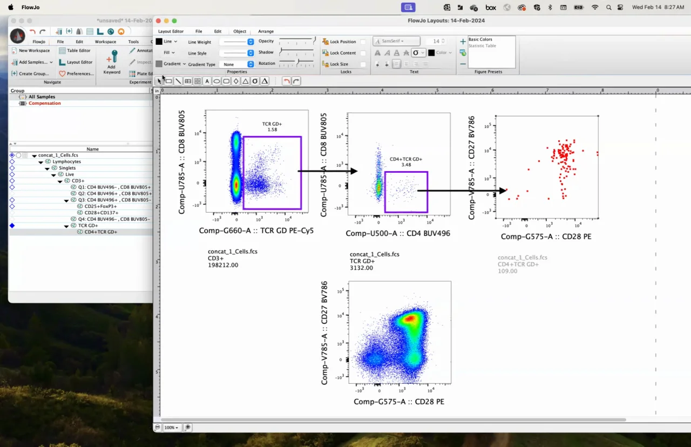Screen dimensions: 691x447
Task: Select the straight line drawing tool
Action: tap(178, 82)
